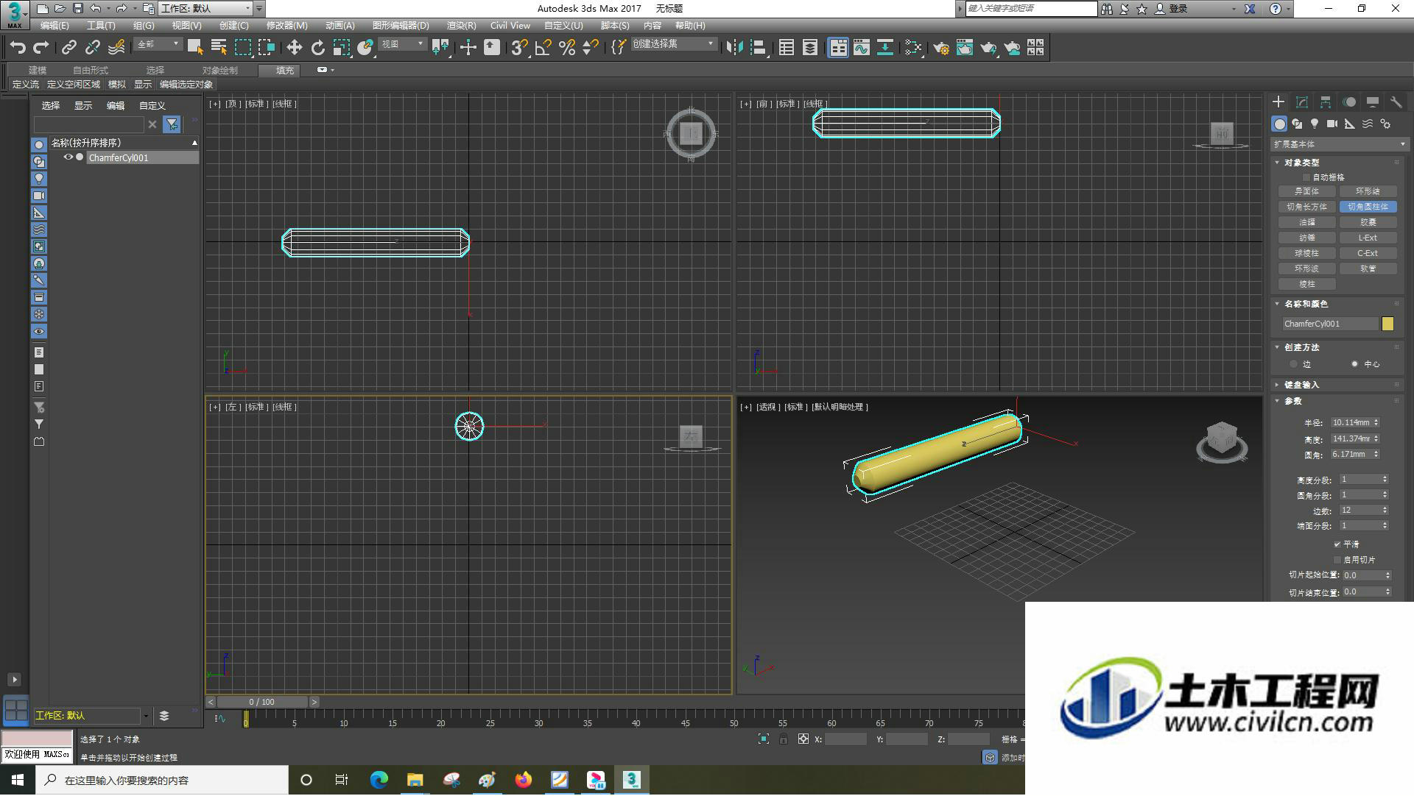Image resolution: width=1414 pixels, height=796 pixels.
Task: Click the 定义空闲区域 ribbon button
Action: click(x=74, y=85)
